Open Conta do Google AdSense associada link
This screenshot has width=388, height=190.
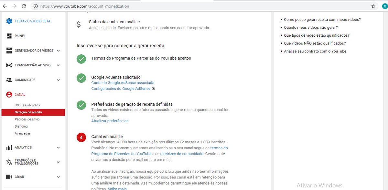pos(123,83)
